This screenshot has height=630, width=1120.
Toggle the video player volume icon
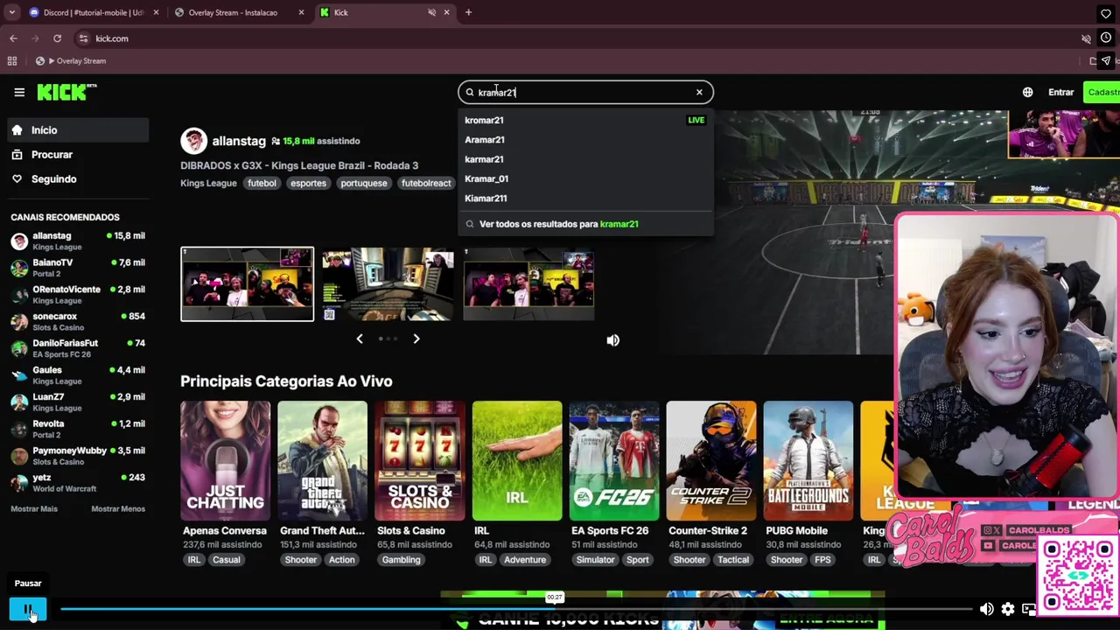tap(986, 609)
